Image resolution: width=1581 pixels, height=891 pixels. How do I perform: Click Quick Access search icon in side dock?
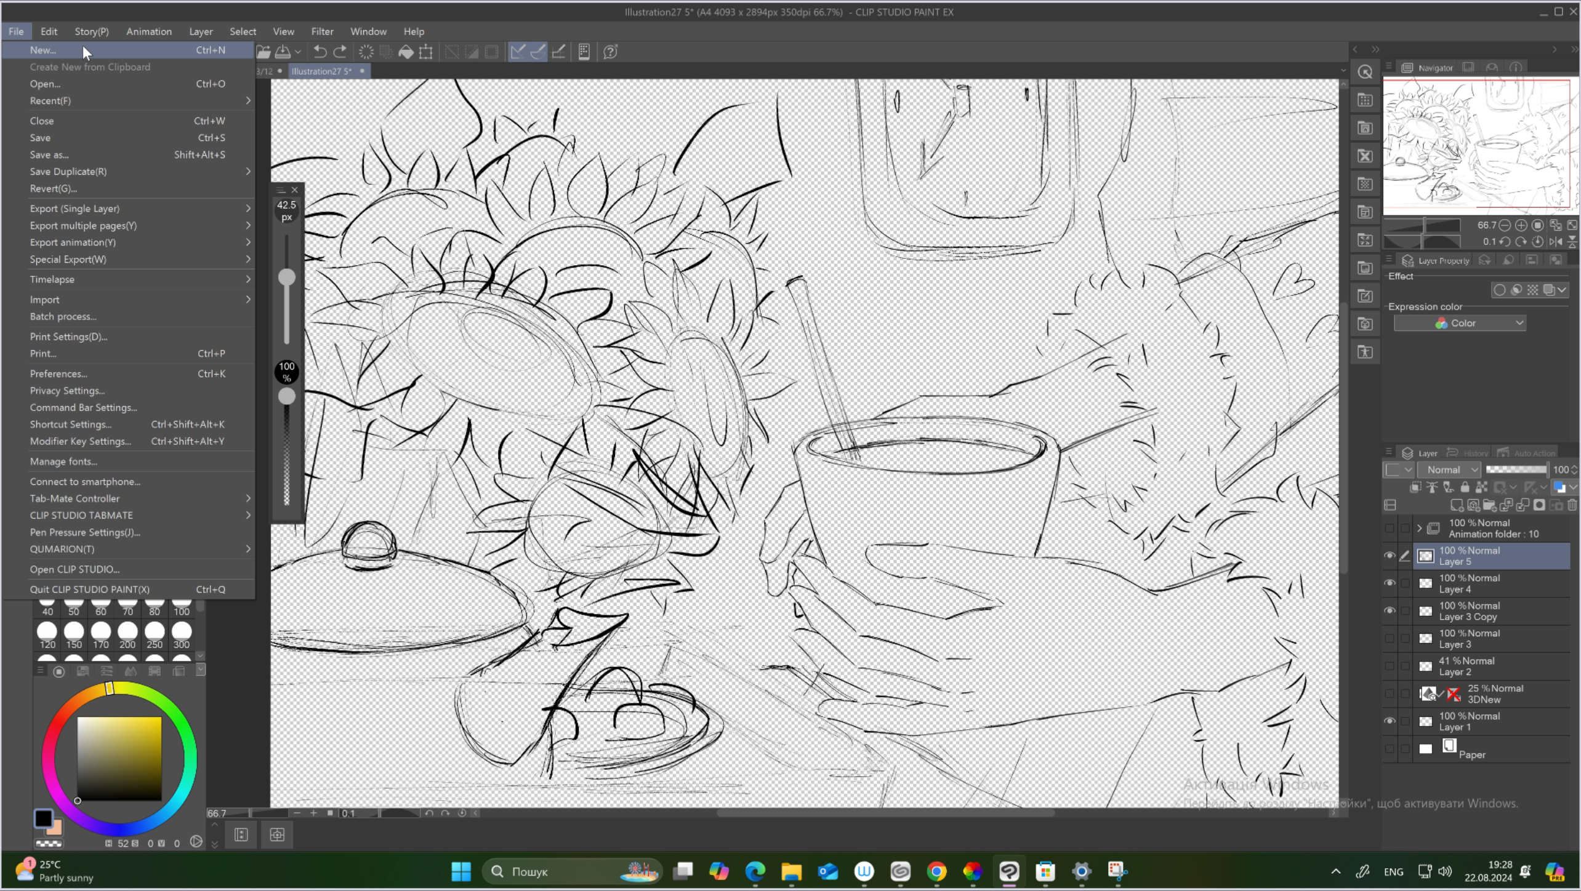(1365, 72)
